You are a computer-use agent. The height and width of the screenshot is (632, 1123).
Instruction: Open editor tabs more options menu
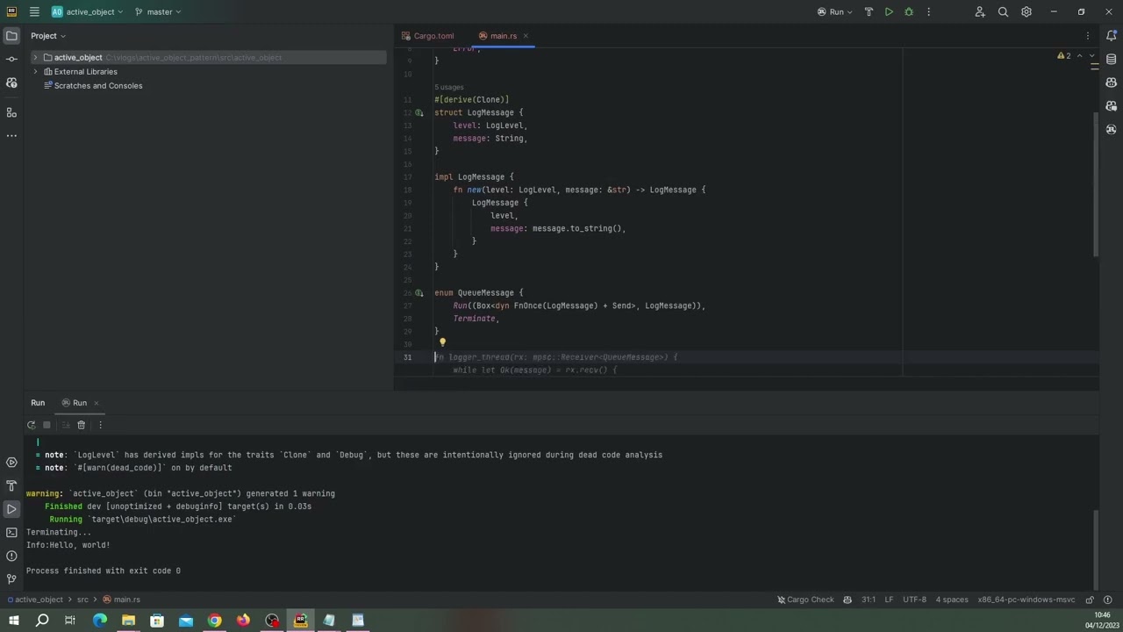1088,36
